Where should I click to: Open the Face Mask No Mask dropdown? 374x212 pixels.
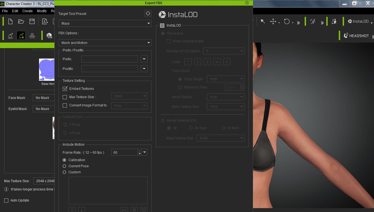(x=44, y=98)
